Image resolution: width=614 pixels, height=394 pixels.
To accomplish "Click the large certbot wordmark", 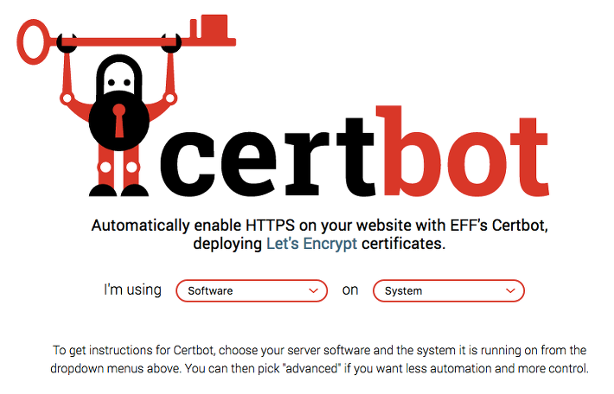I will pyautogui.click(x=354, y=151).
